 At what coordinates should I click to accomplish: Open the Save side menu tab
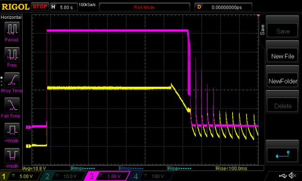click(262, 30)
